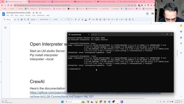Toggle italic formatting

point(79,20)
